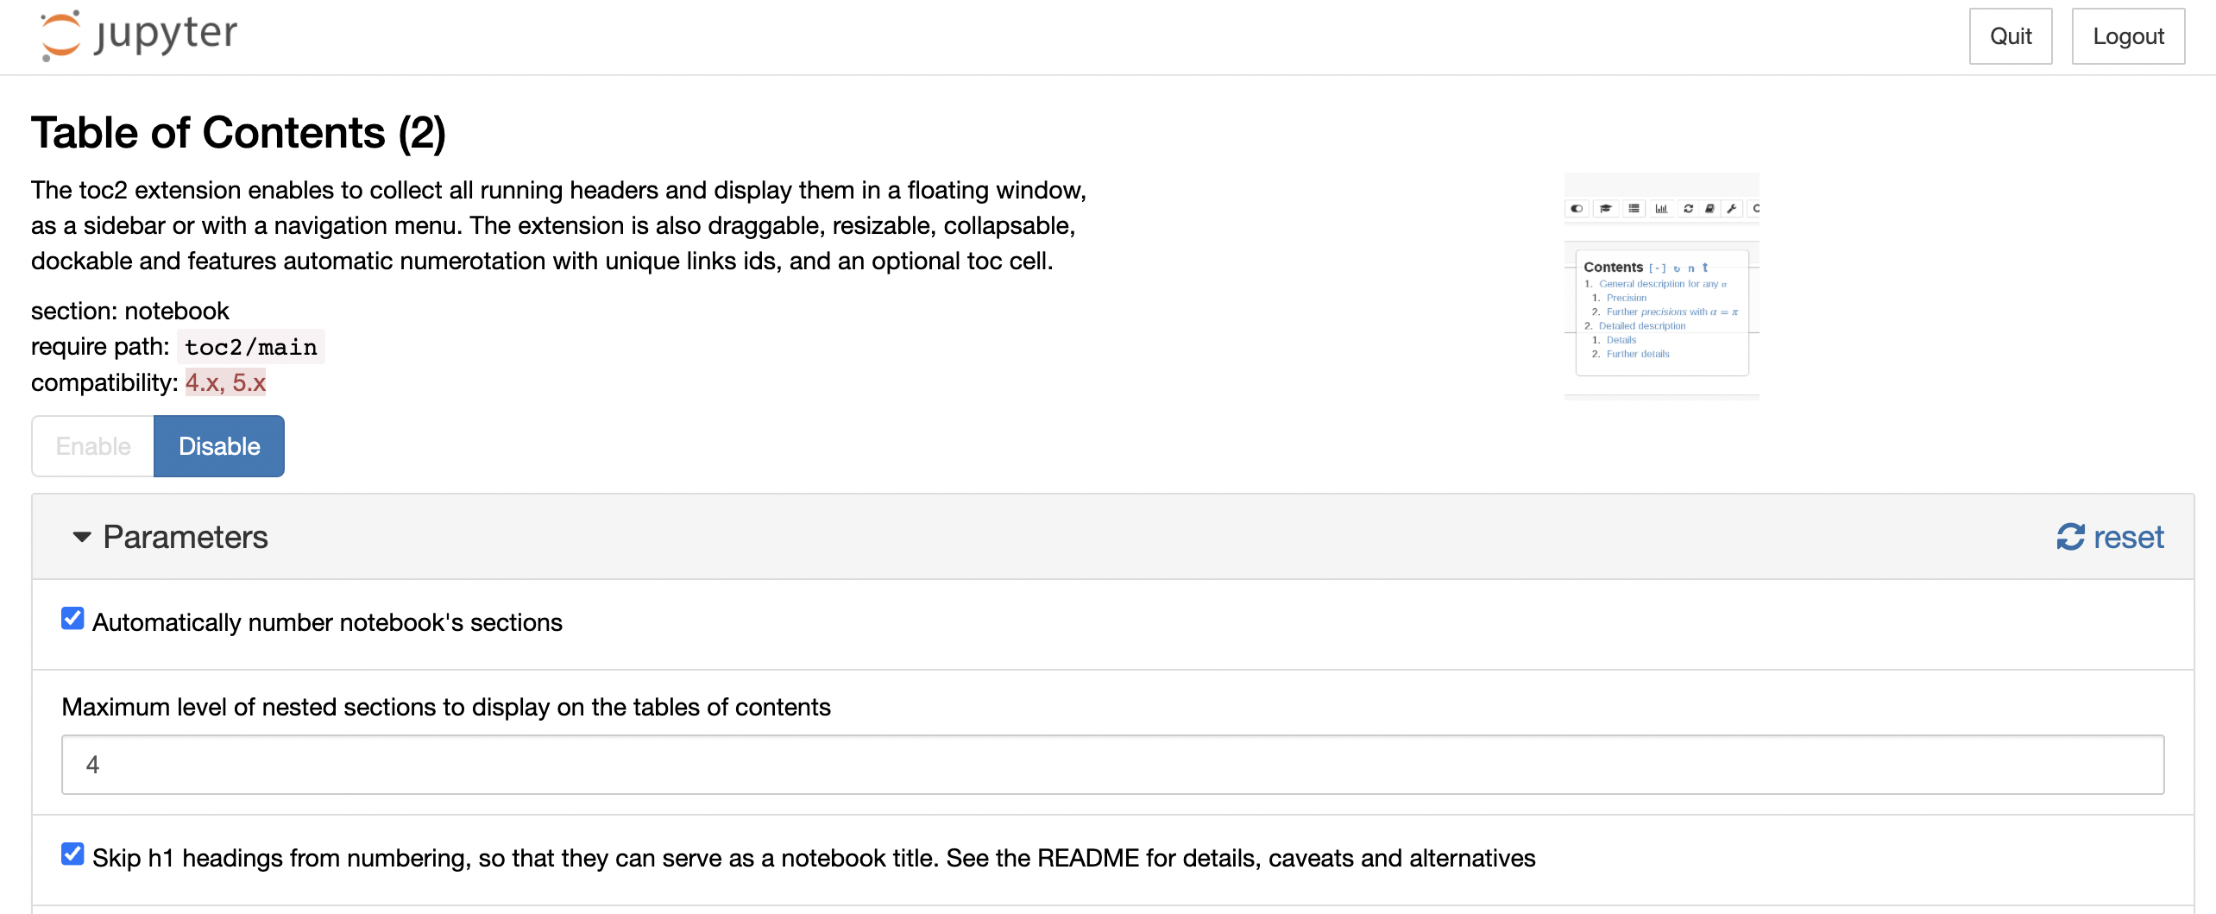The image size is (2216, 914).
Task: Click the wrench icon in the preview toolbar
Action: coord(1732,208)
